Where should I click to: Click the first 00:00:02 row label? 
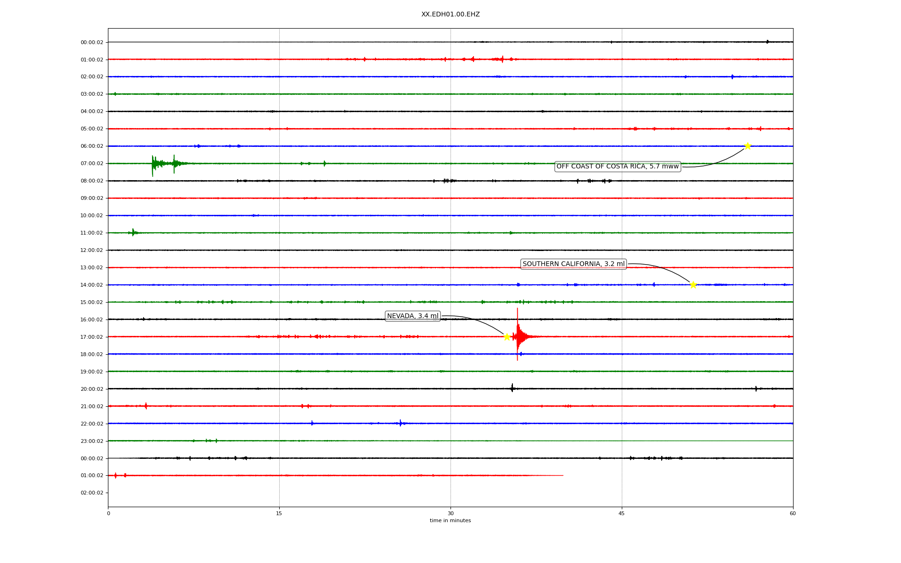pyautogui.click(x=92, y=42)
